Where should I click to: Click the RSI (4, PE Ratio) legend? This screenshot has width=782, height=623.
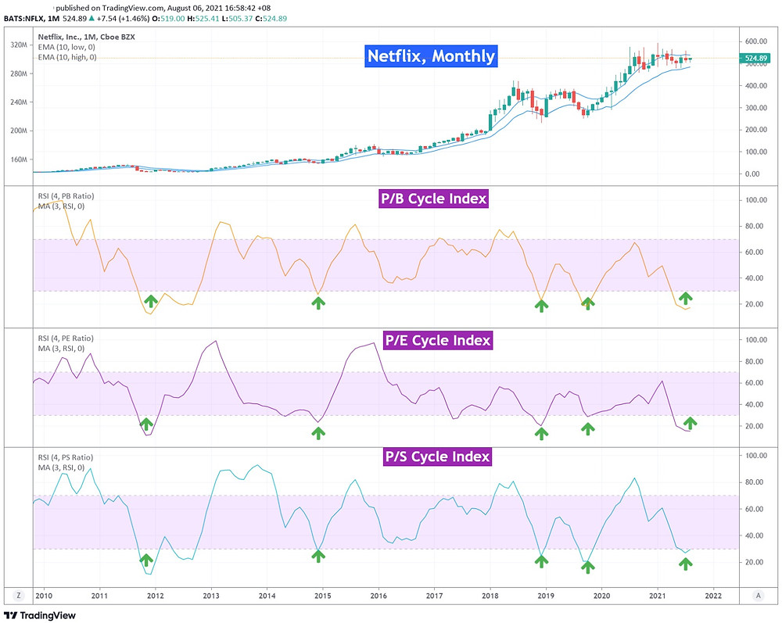pyautogui.click(x=66, y=338)
